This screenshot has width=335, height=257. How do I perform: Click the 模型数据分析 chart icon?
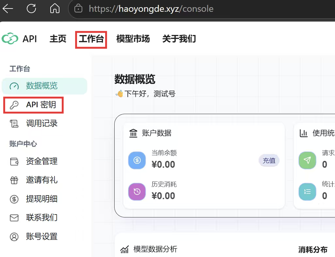click(124, 249)
